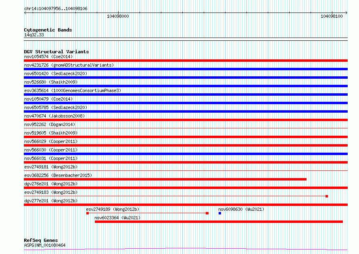359x254 pixels.
Task: Click dgv276e201 (Wong2012b) label
Action: 51,184
